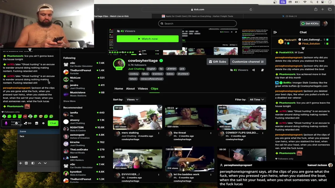Open the options menu for merc stalking clip
Screen dimensions: 335x188
pyautogui.click(x=158, y=133)
